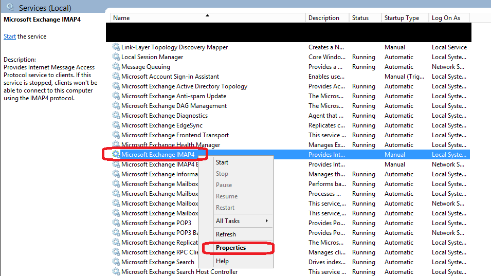This screenshot has width=491, height=276.
Task: Click the Microsoft Exchange Search gear icon
Action: tap(116, 262)
